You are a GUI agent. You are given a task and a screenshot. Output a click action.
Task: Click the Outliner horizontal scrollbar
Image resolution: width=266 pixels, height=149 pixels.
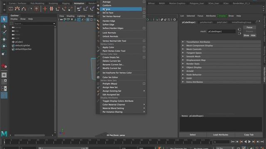click(30, 135)
